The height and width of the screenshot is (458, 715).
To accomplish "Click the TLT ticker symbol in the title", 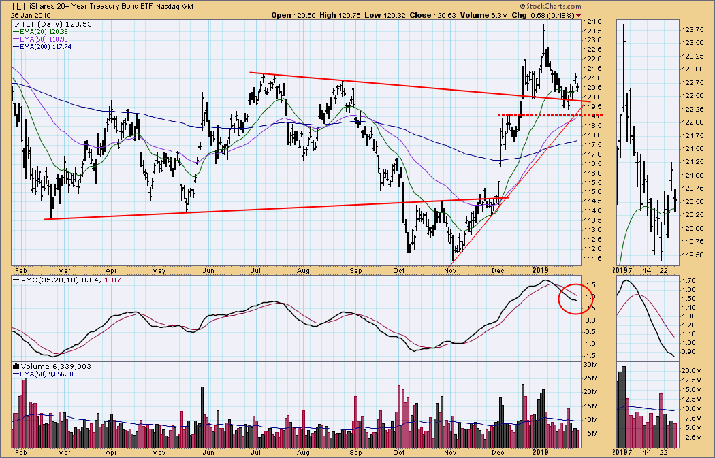I will [x=18, y=6].
